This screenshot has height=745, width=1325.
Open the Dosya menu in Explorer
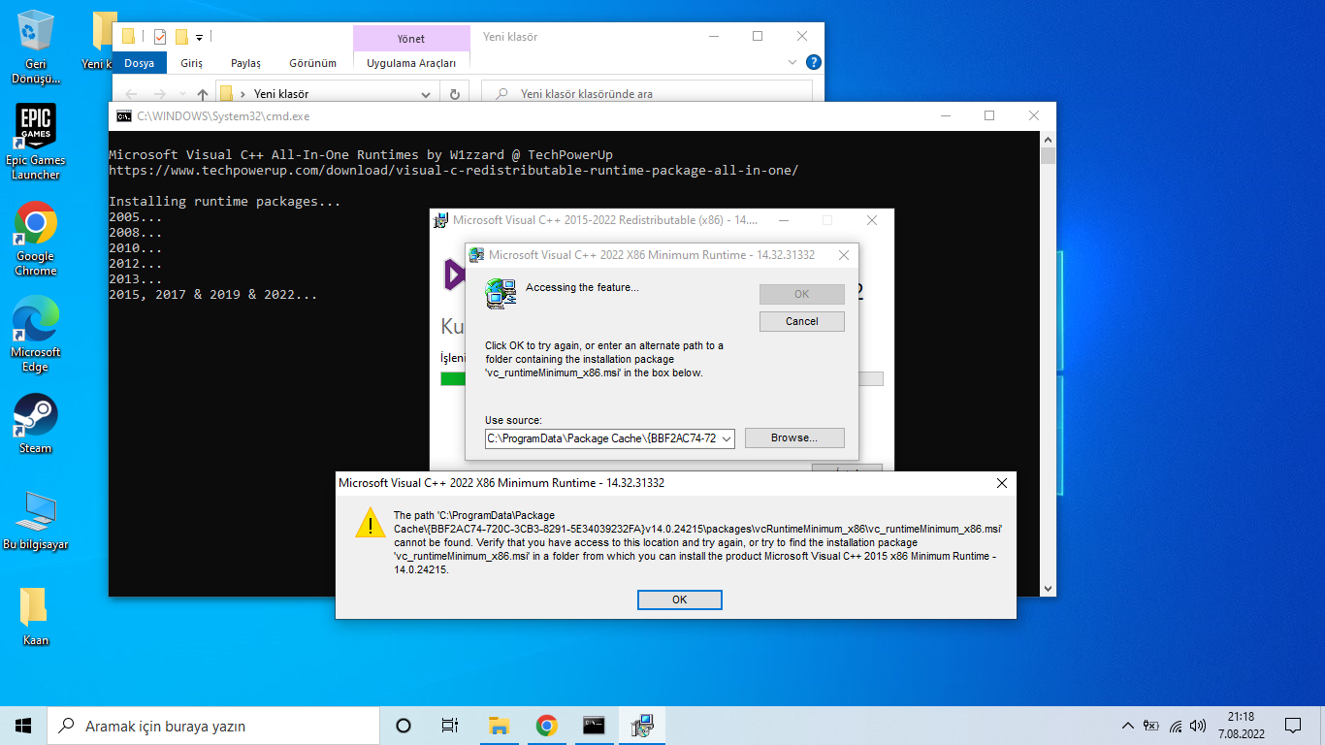140,63
